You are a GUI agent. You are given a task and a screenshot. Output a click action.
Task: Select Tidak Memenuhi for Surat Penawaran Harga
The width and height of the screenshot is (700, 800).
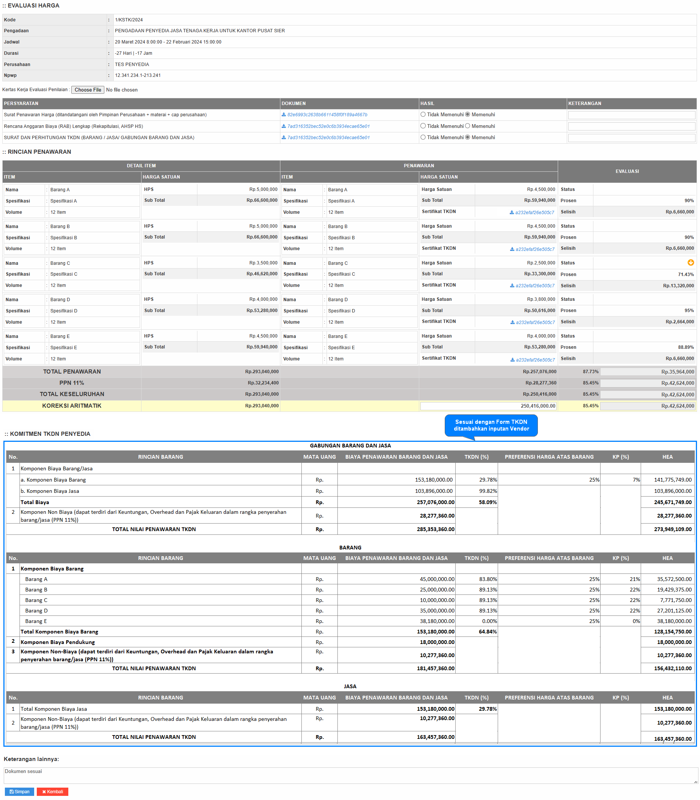click(423, 115)
